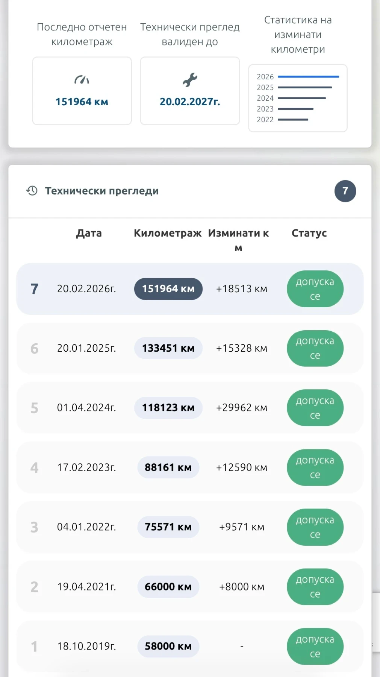Click the wrench icon above 20.02.2027г.
This screenshot has width=380, height=677.
pyautogui.click(x=190, y=80)
